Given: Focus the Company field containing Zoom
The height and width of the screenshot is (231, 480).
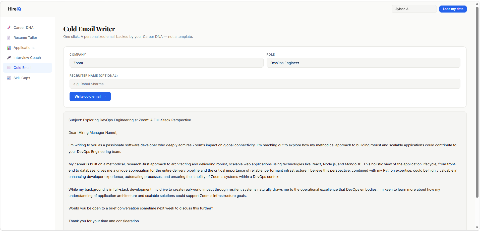Looking at the screenshot, I should (x=166, y=63).
